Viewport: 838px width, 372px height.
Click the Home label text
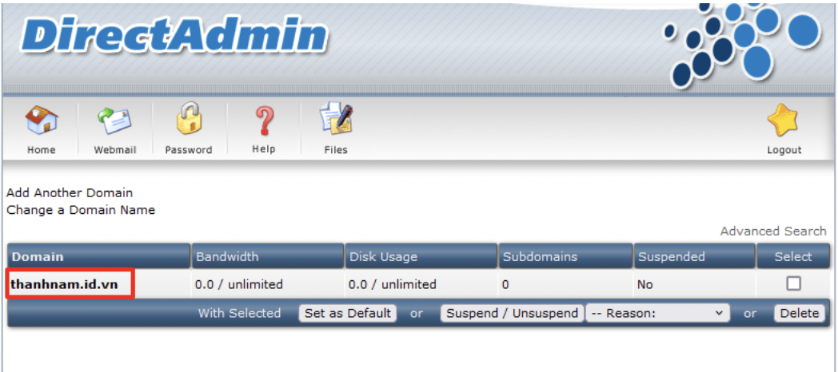point(42,150)
